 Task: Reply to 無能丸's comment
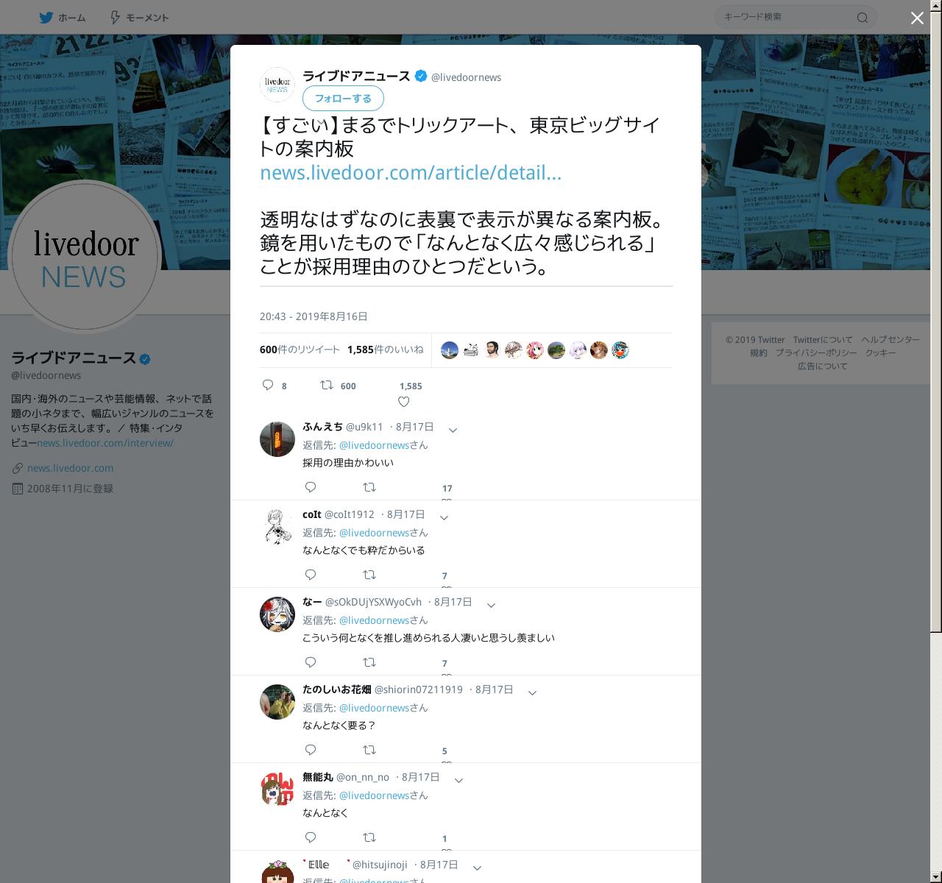(311, 837)
